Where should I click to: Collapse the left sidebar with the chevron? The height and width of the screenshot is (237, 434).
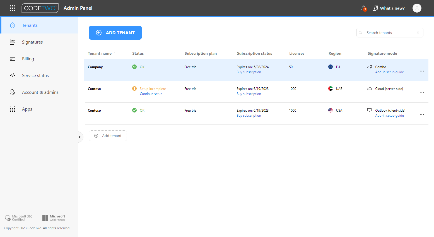[80, 137]
